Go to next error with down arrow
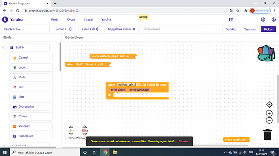 [x=85, y=134]
